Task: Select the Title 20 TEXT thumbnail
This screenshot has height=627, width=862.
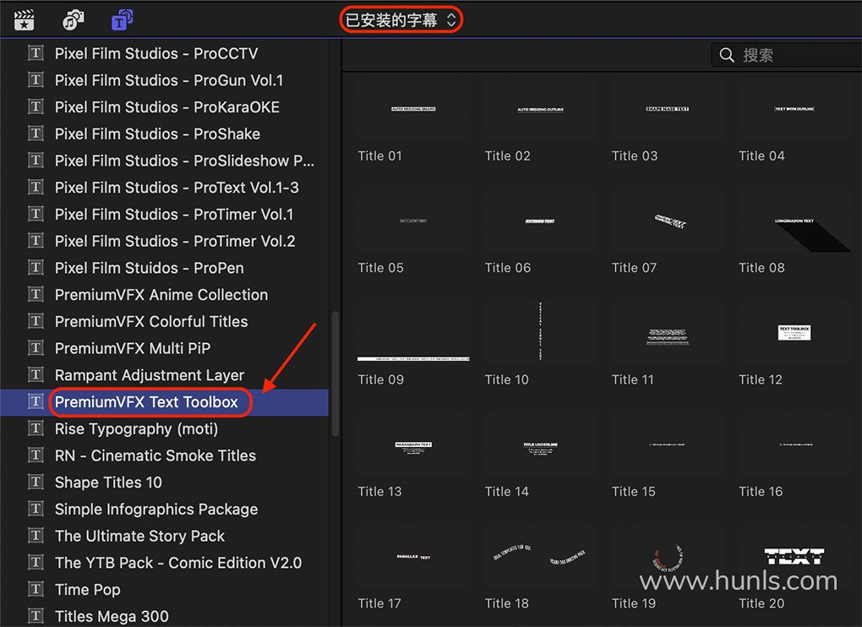Action: 794,557
